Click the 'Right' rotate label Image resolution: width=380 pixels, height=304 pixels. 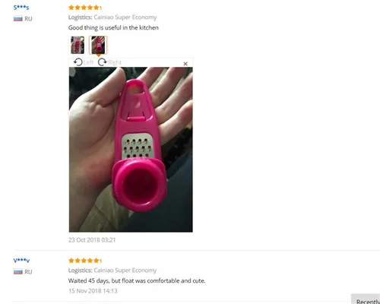click(115, 62)
